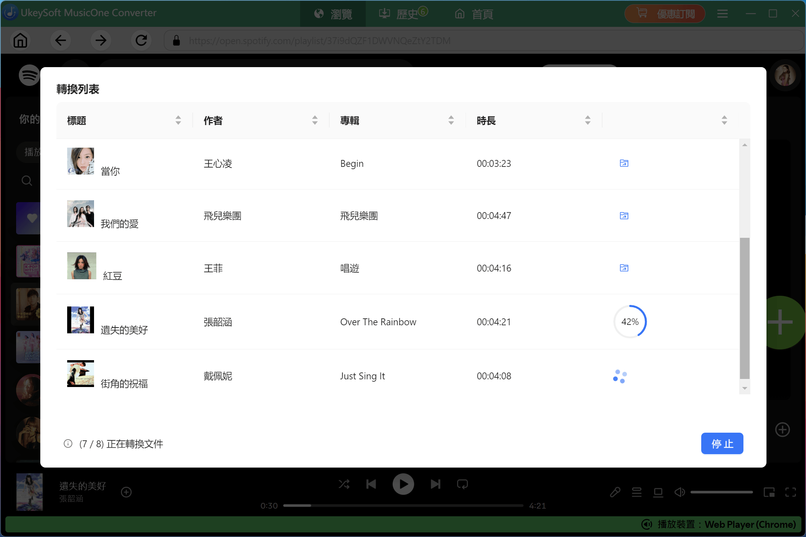Adjust the volume slider in the playback bar
The image size is (806, 537).
(x=722, y=492)
